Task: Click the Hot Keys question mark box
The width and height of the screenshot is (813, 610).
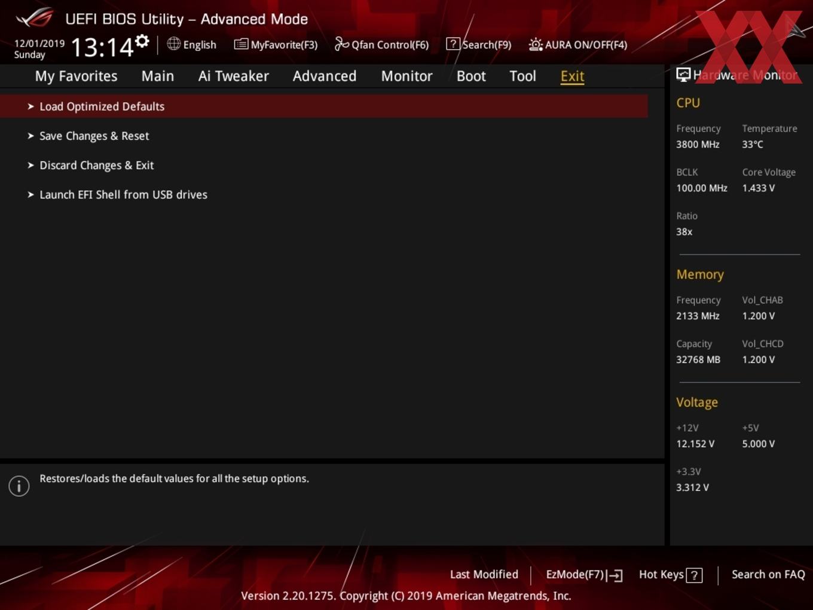Action: click(694, 575)
